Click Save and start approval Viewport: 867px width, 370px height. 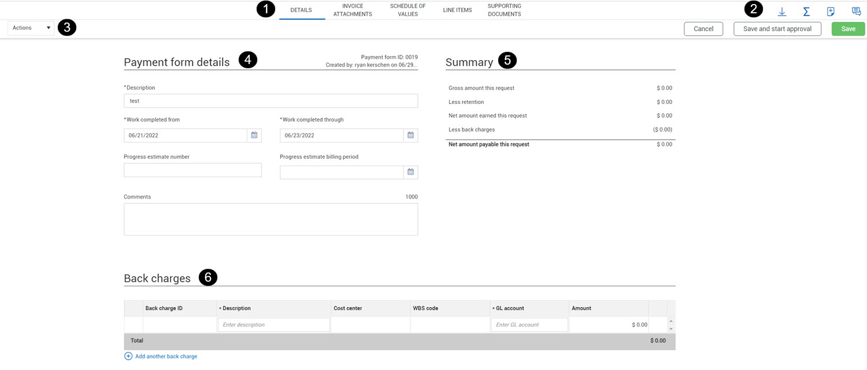click(777, 29)
